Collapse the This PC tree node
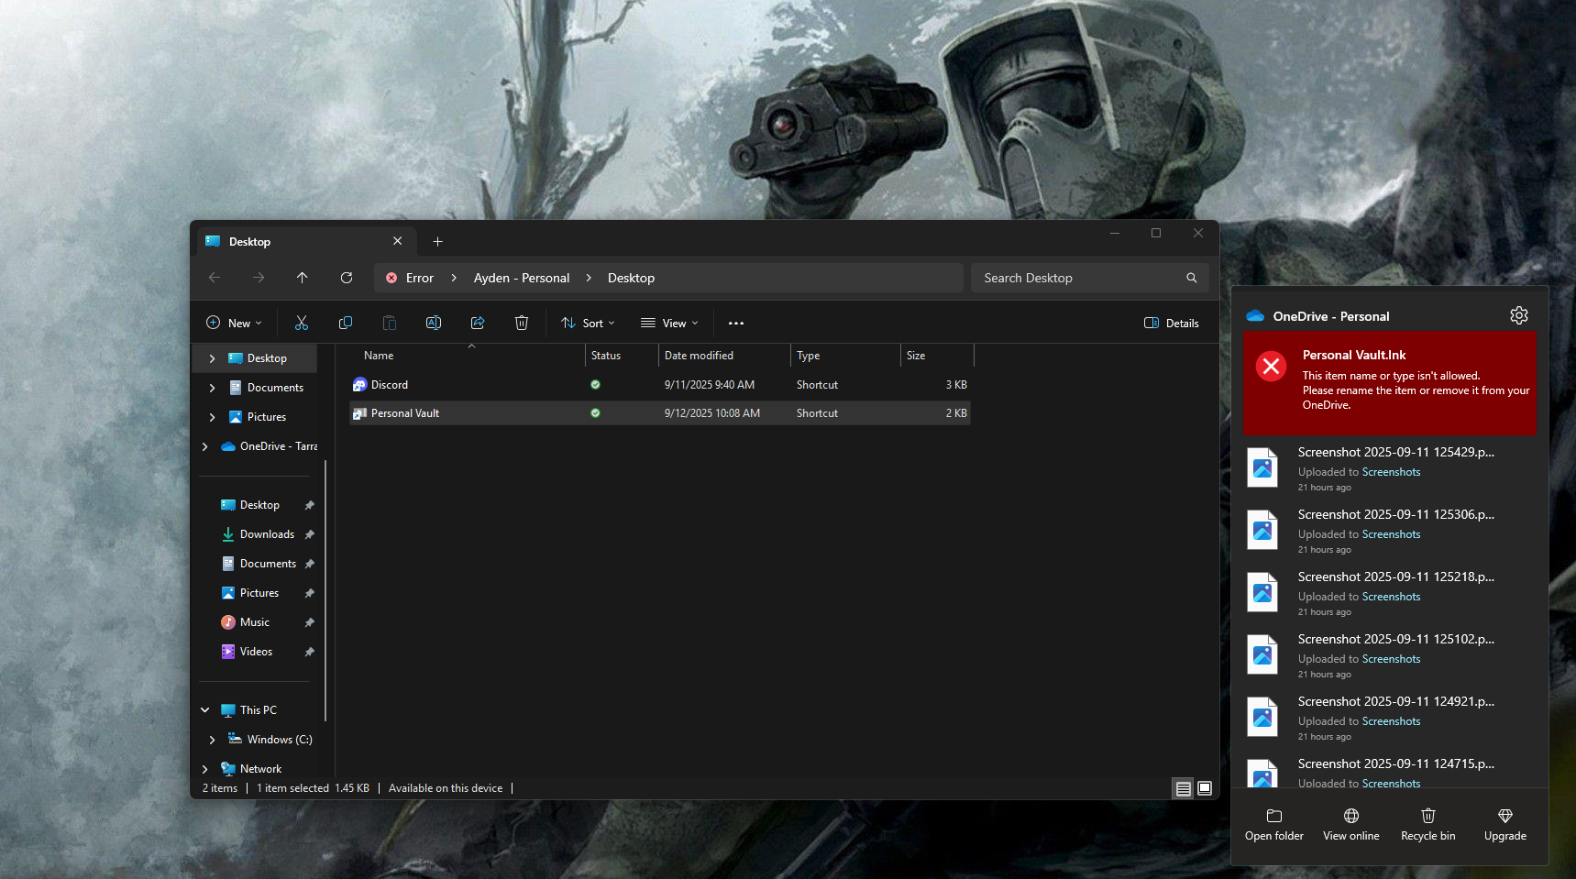This screenshot has height=879, width=1576. pyautogui.click(x=204, y=710)
